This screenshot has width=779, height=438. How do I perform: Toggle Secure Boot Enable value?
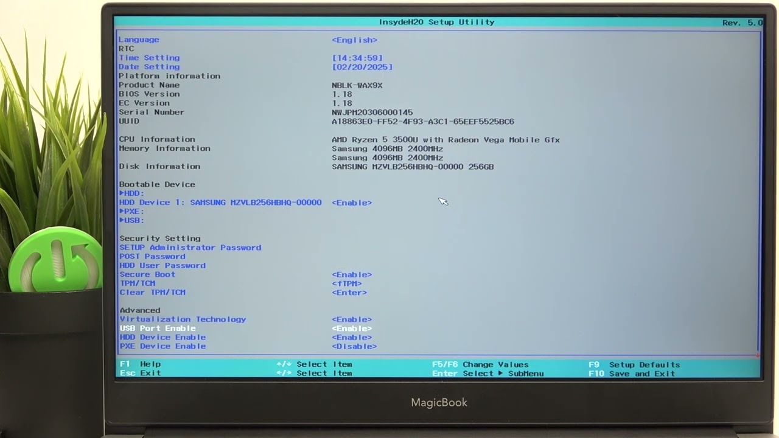point(352,275)
